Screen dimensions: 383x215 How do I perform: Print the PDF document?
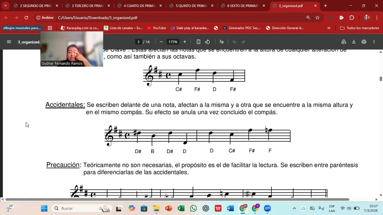pos(364,42)
